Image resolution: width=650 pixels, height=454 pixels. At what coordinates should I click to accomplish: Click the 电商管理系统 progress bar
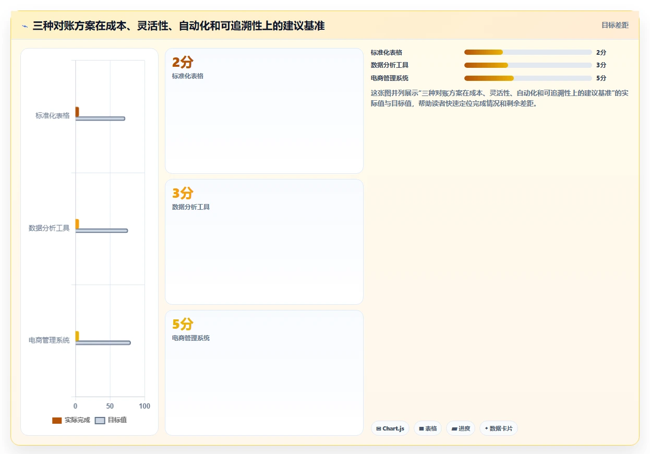[528, 78]
